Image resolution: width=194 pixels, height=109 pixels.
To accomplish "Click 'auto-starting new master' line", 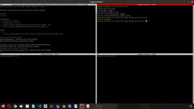I will pos(11,38).
